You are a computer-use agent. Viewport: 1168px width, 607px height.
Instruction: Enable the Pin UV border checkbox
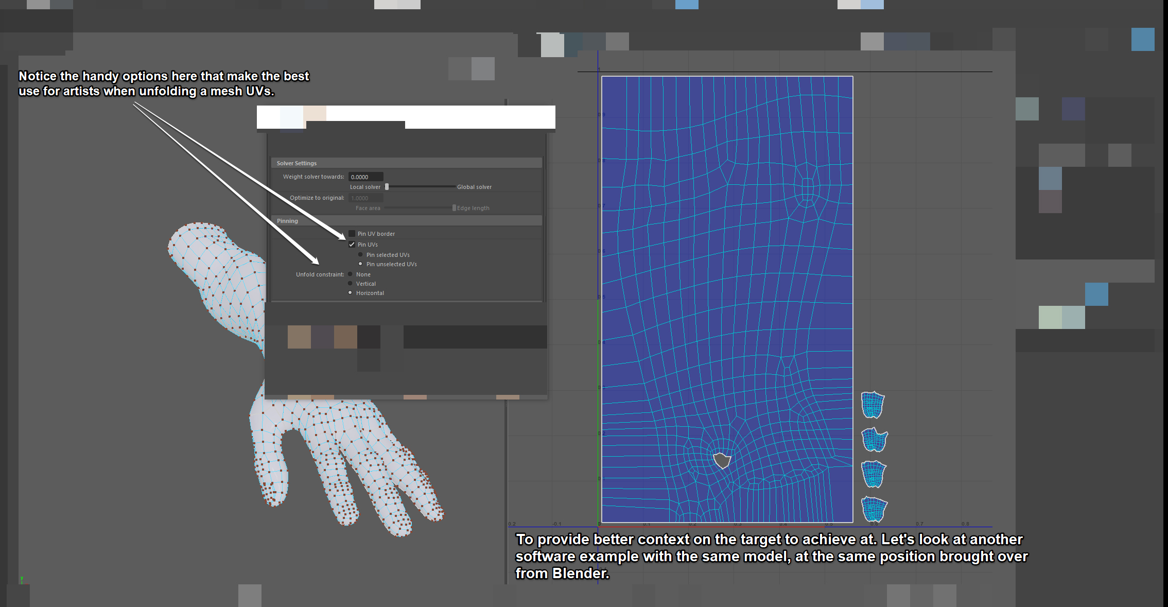click(x=352, y=234)
